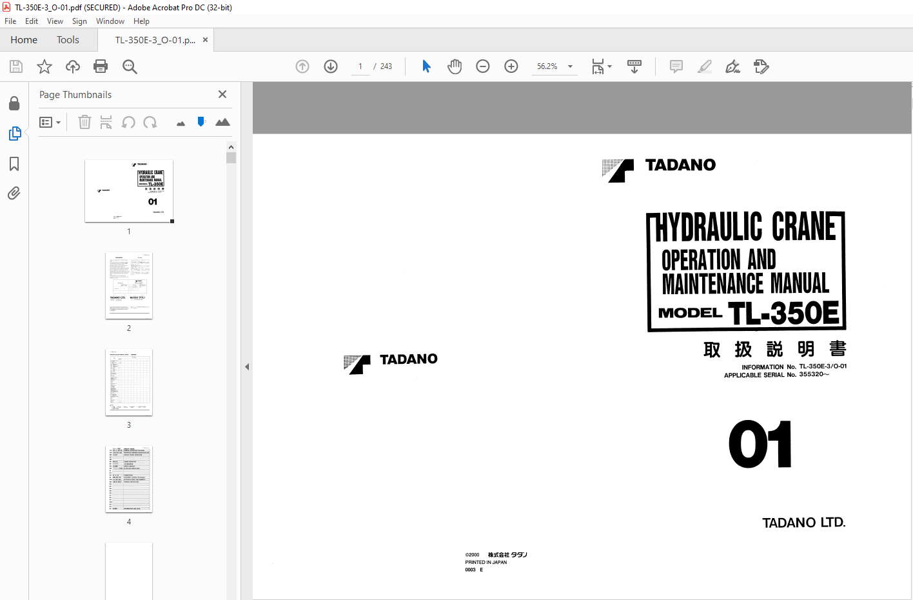Open the View menu

tap(55, 21)
